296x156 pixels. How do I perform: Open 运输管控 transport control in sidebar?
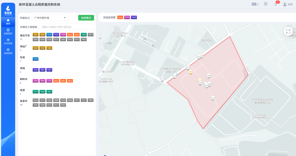coord(8,31)
